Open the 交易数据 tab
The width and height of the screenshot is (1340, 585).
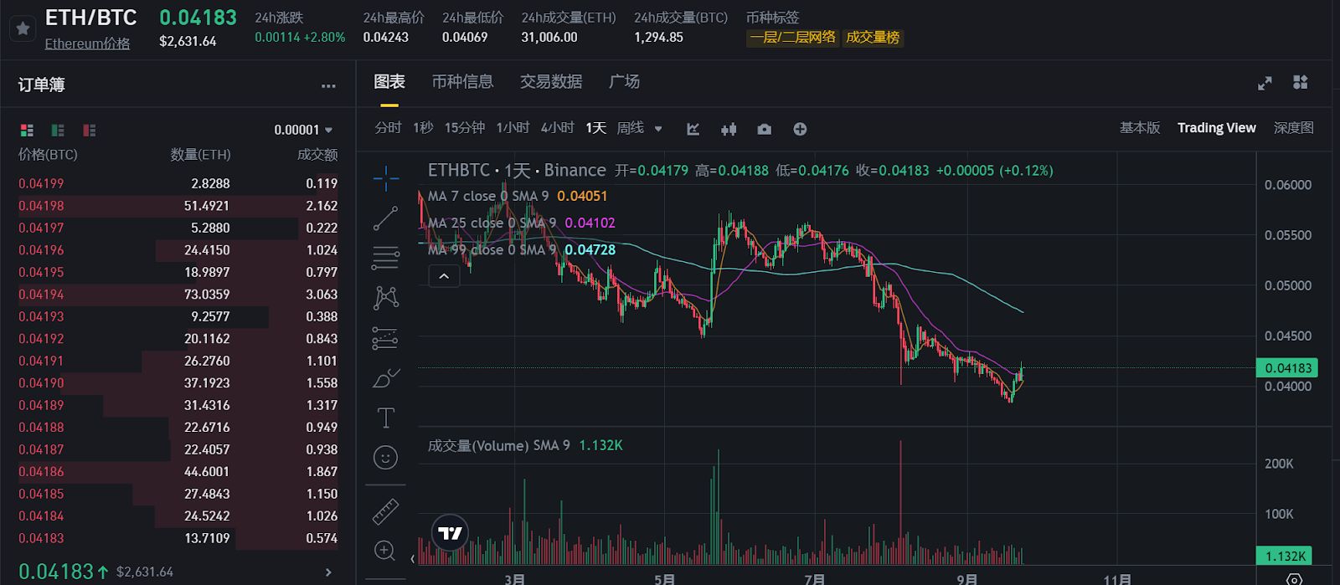(550, 82)
